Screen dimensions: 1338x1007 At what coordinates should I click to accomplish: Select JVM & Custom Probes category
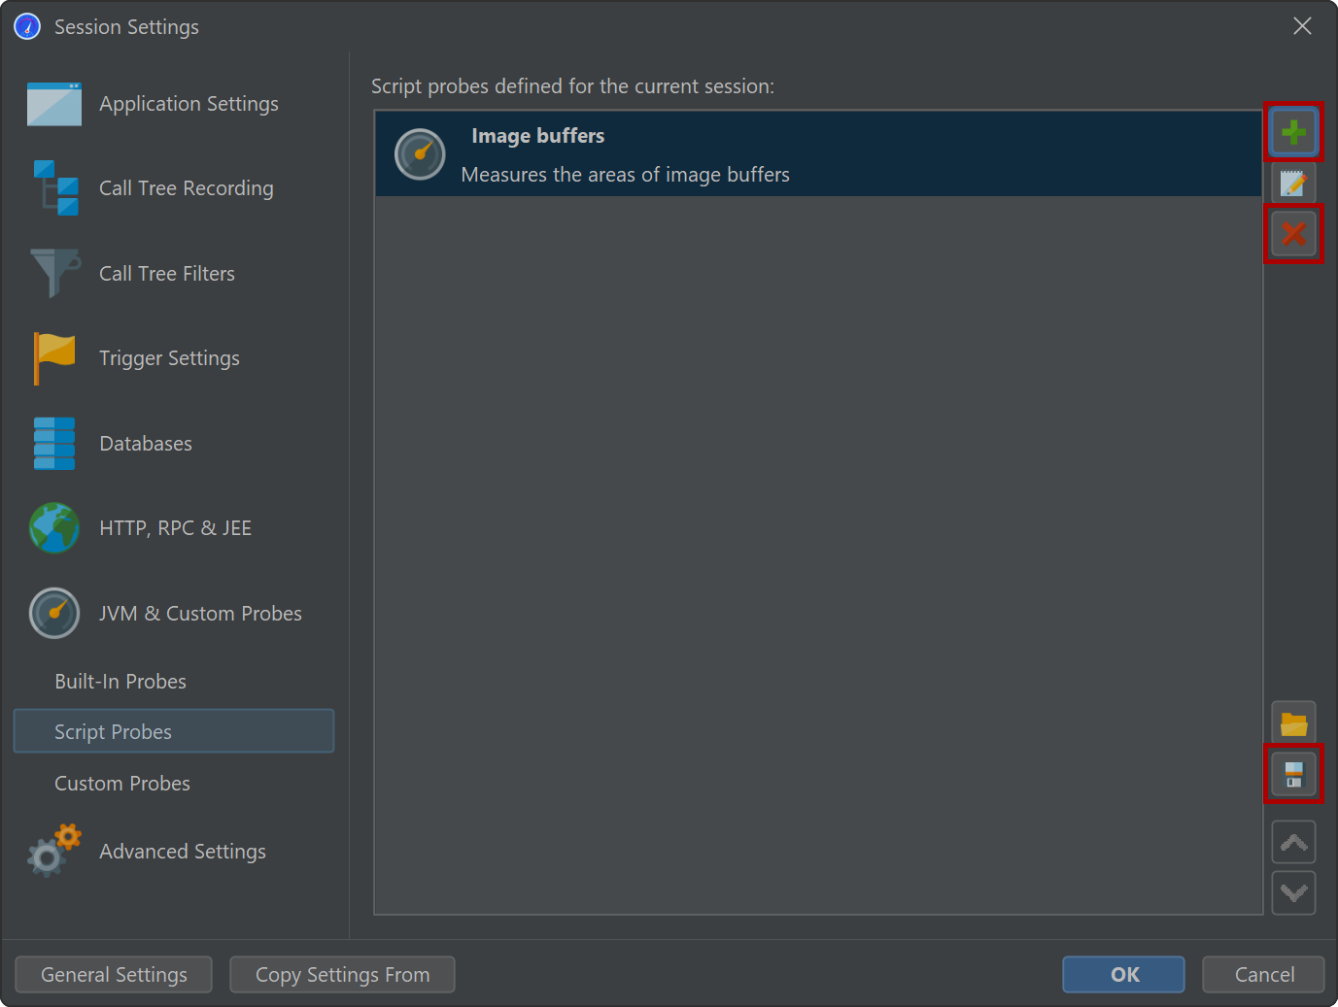coord(200,614)
